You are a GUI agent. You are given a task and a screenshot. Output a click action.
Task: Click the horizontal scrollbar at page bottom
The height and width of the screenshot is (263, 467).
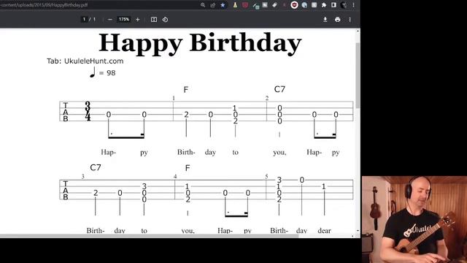tap(149, 236)
